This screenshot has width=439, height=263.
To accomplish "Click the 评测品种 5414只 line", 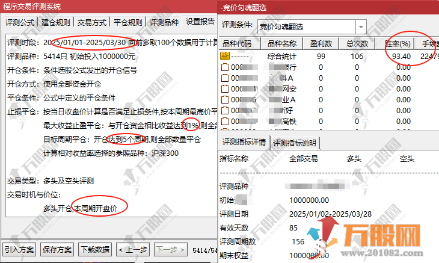I will (x=72, y=57).
